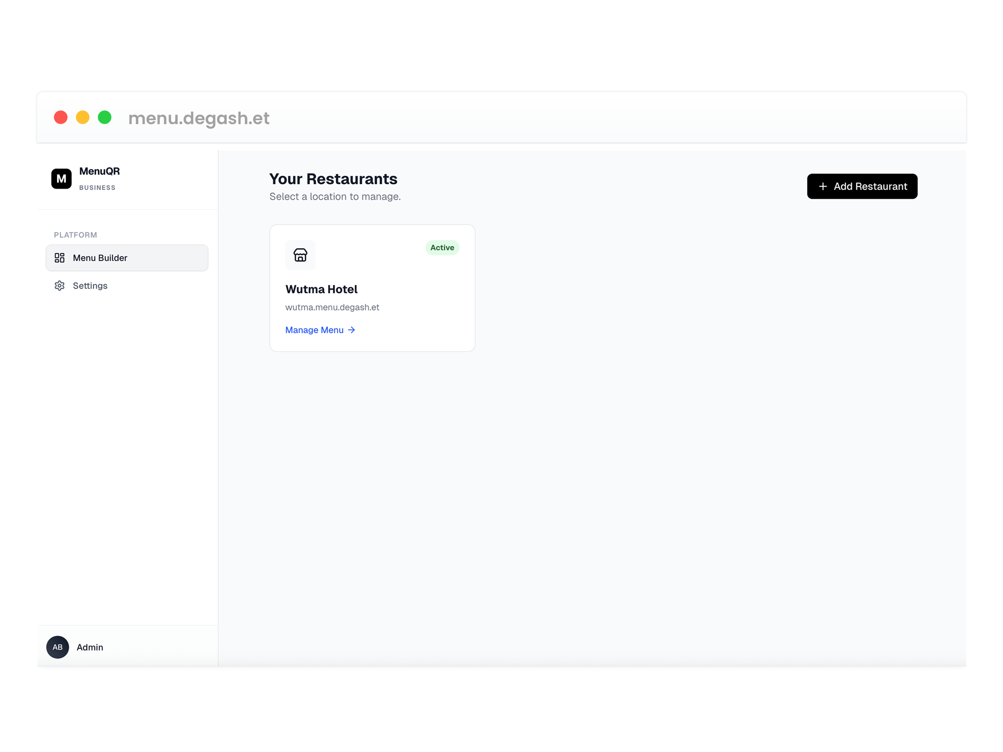This screenshot has width=1003, height=752.
Task: Click the MenuQR brand name
Action: 99,171
